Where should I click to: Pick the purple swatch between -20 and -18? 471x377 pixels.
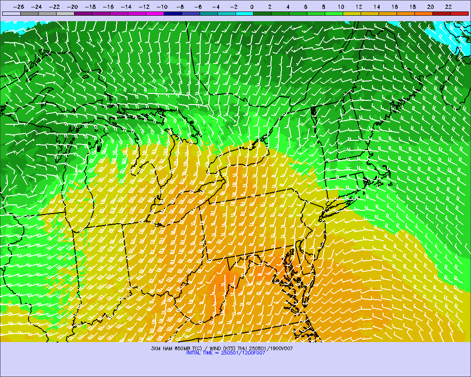83,13
